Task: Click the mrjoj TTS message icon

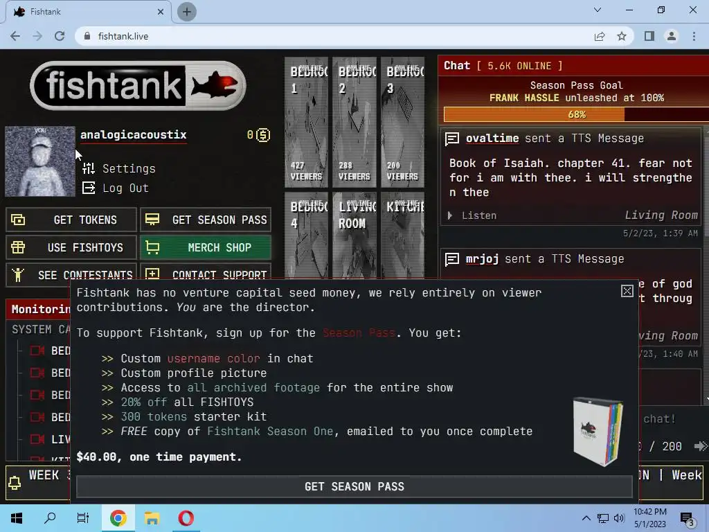Action: [452, 259]
